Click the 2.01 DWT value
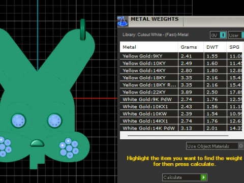Viewport: 244px width, 183px height. coord(212,128)
